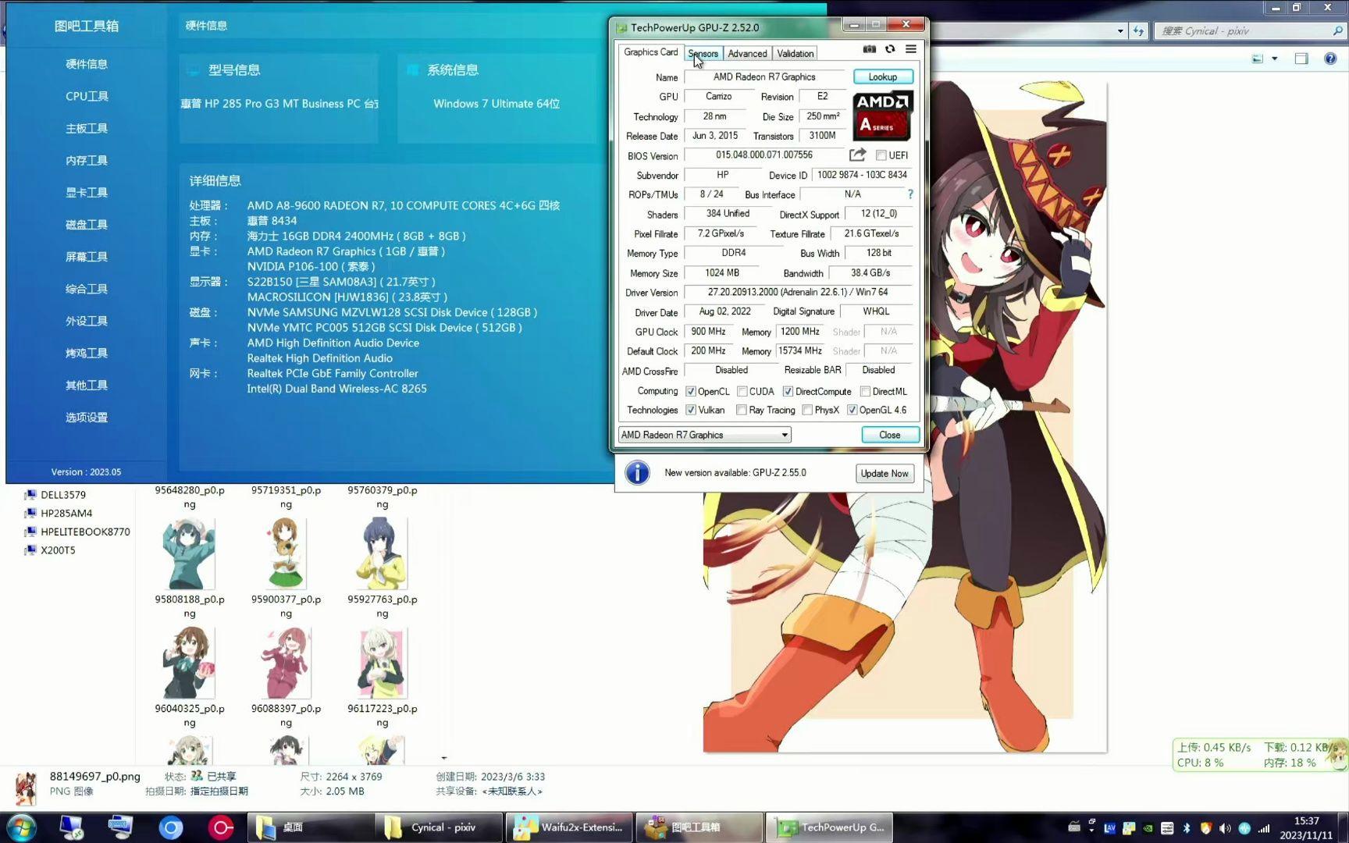The width and height of the screenshot is (1349, 843).
Task: Click the Bus Interface question mark
Action: [x=909, y=194]
